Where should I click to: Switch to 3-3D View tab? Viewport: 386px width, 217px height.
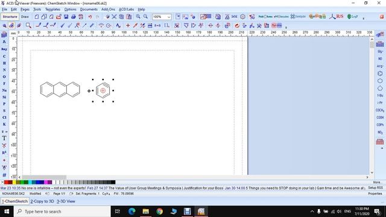[x=66, y=201]
